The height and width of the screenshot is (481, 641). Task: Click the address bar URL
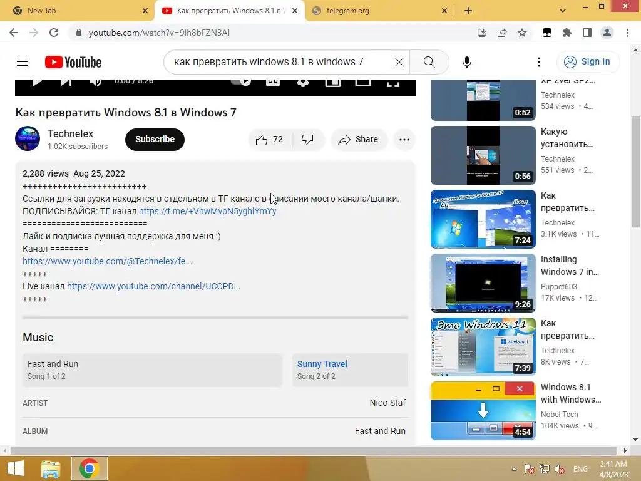click(x=159, y=33)
